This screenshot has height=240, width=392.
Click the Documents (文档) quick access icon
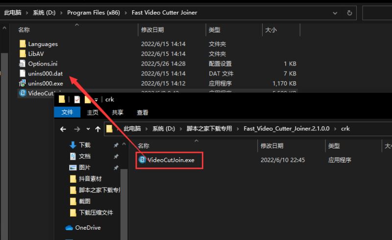(73, 156)
